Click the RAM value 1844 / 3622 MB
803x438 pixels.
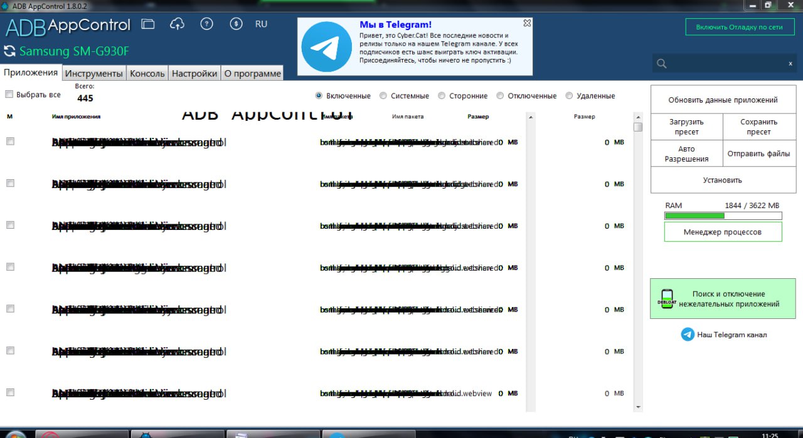pyautogui.click(x=752, y=206)
